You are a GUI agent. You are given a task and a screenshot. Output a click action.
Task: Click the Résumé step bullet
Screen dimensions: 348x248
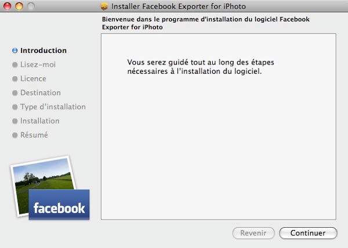pos(15,135)
